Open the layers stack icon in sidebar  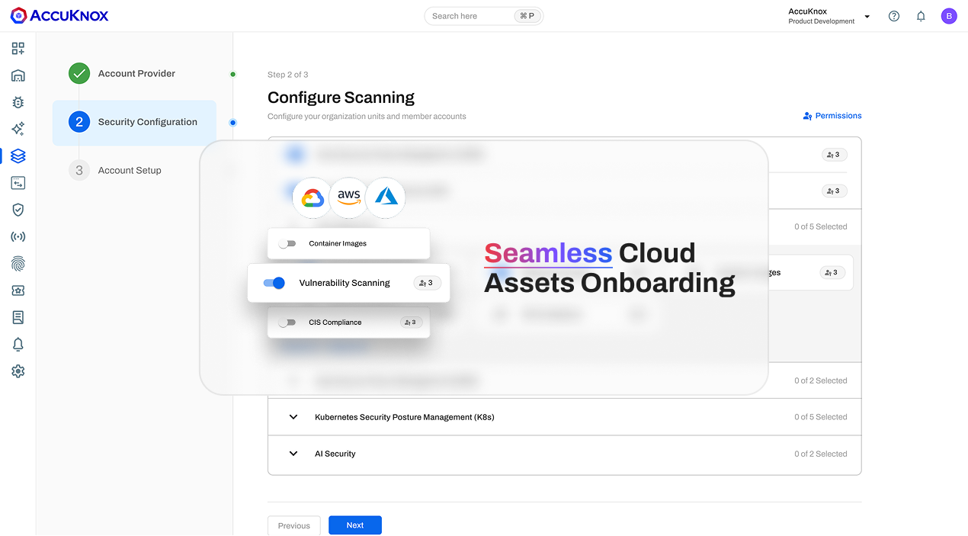tap(18, 156)
